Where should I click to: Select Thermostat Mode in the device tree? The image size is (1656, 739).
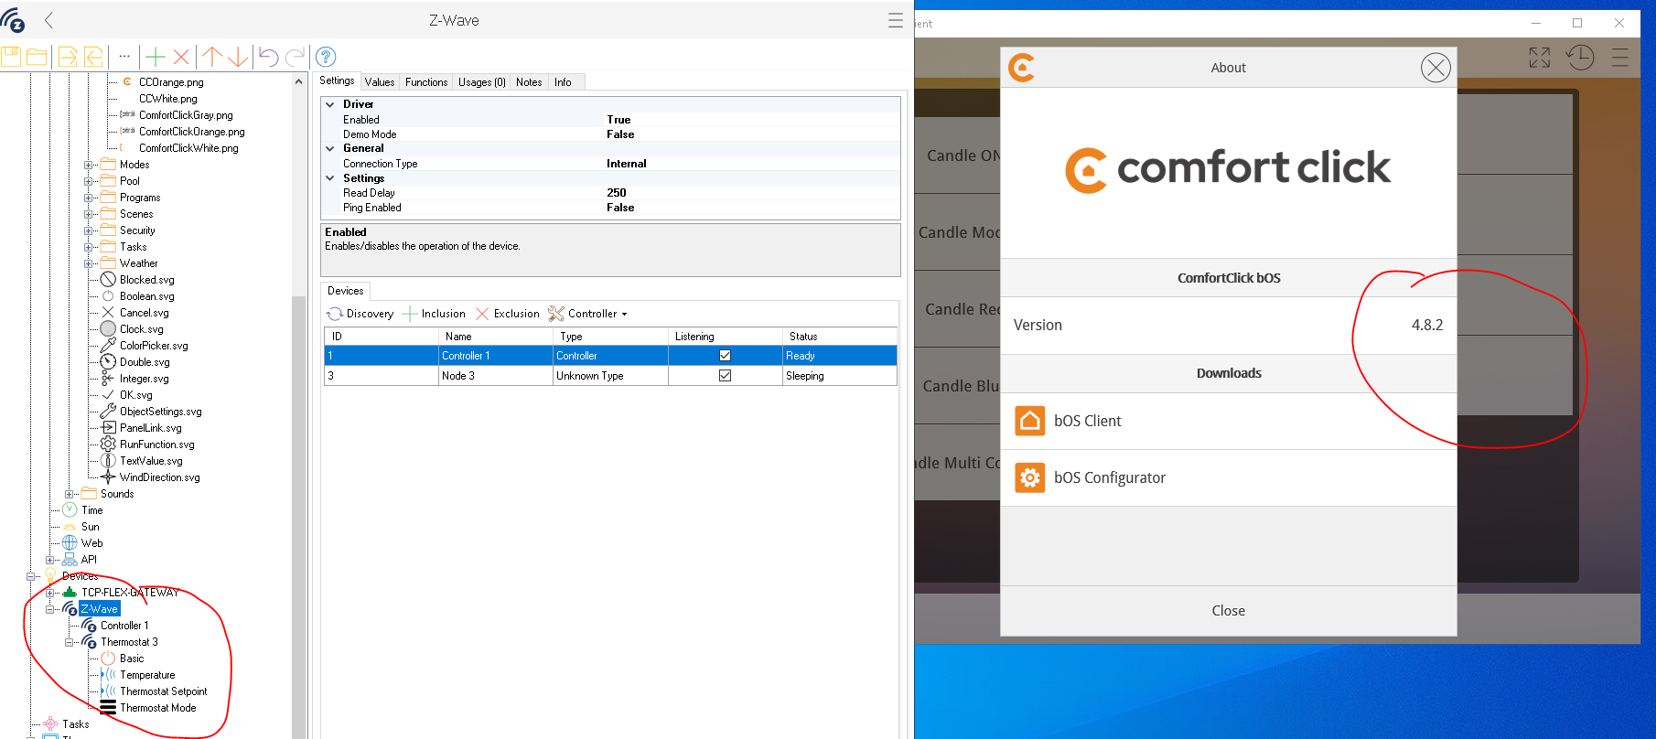tap(157, 708)
